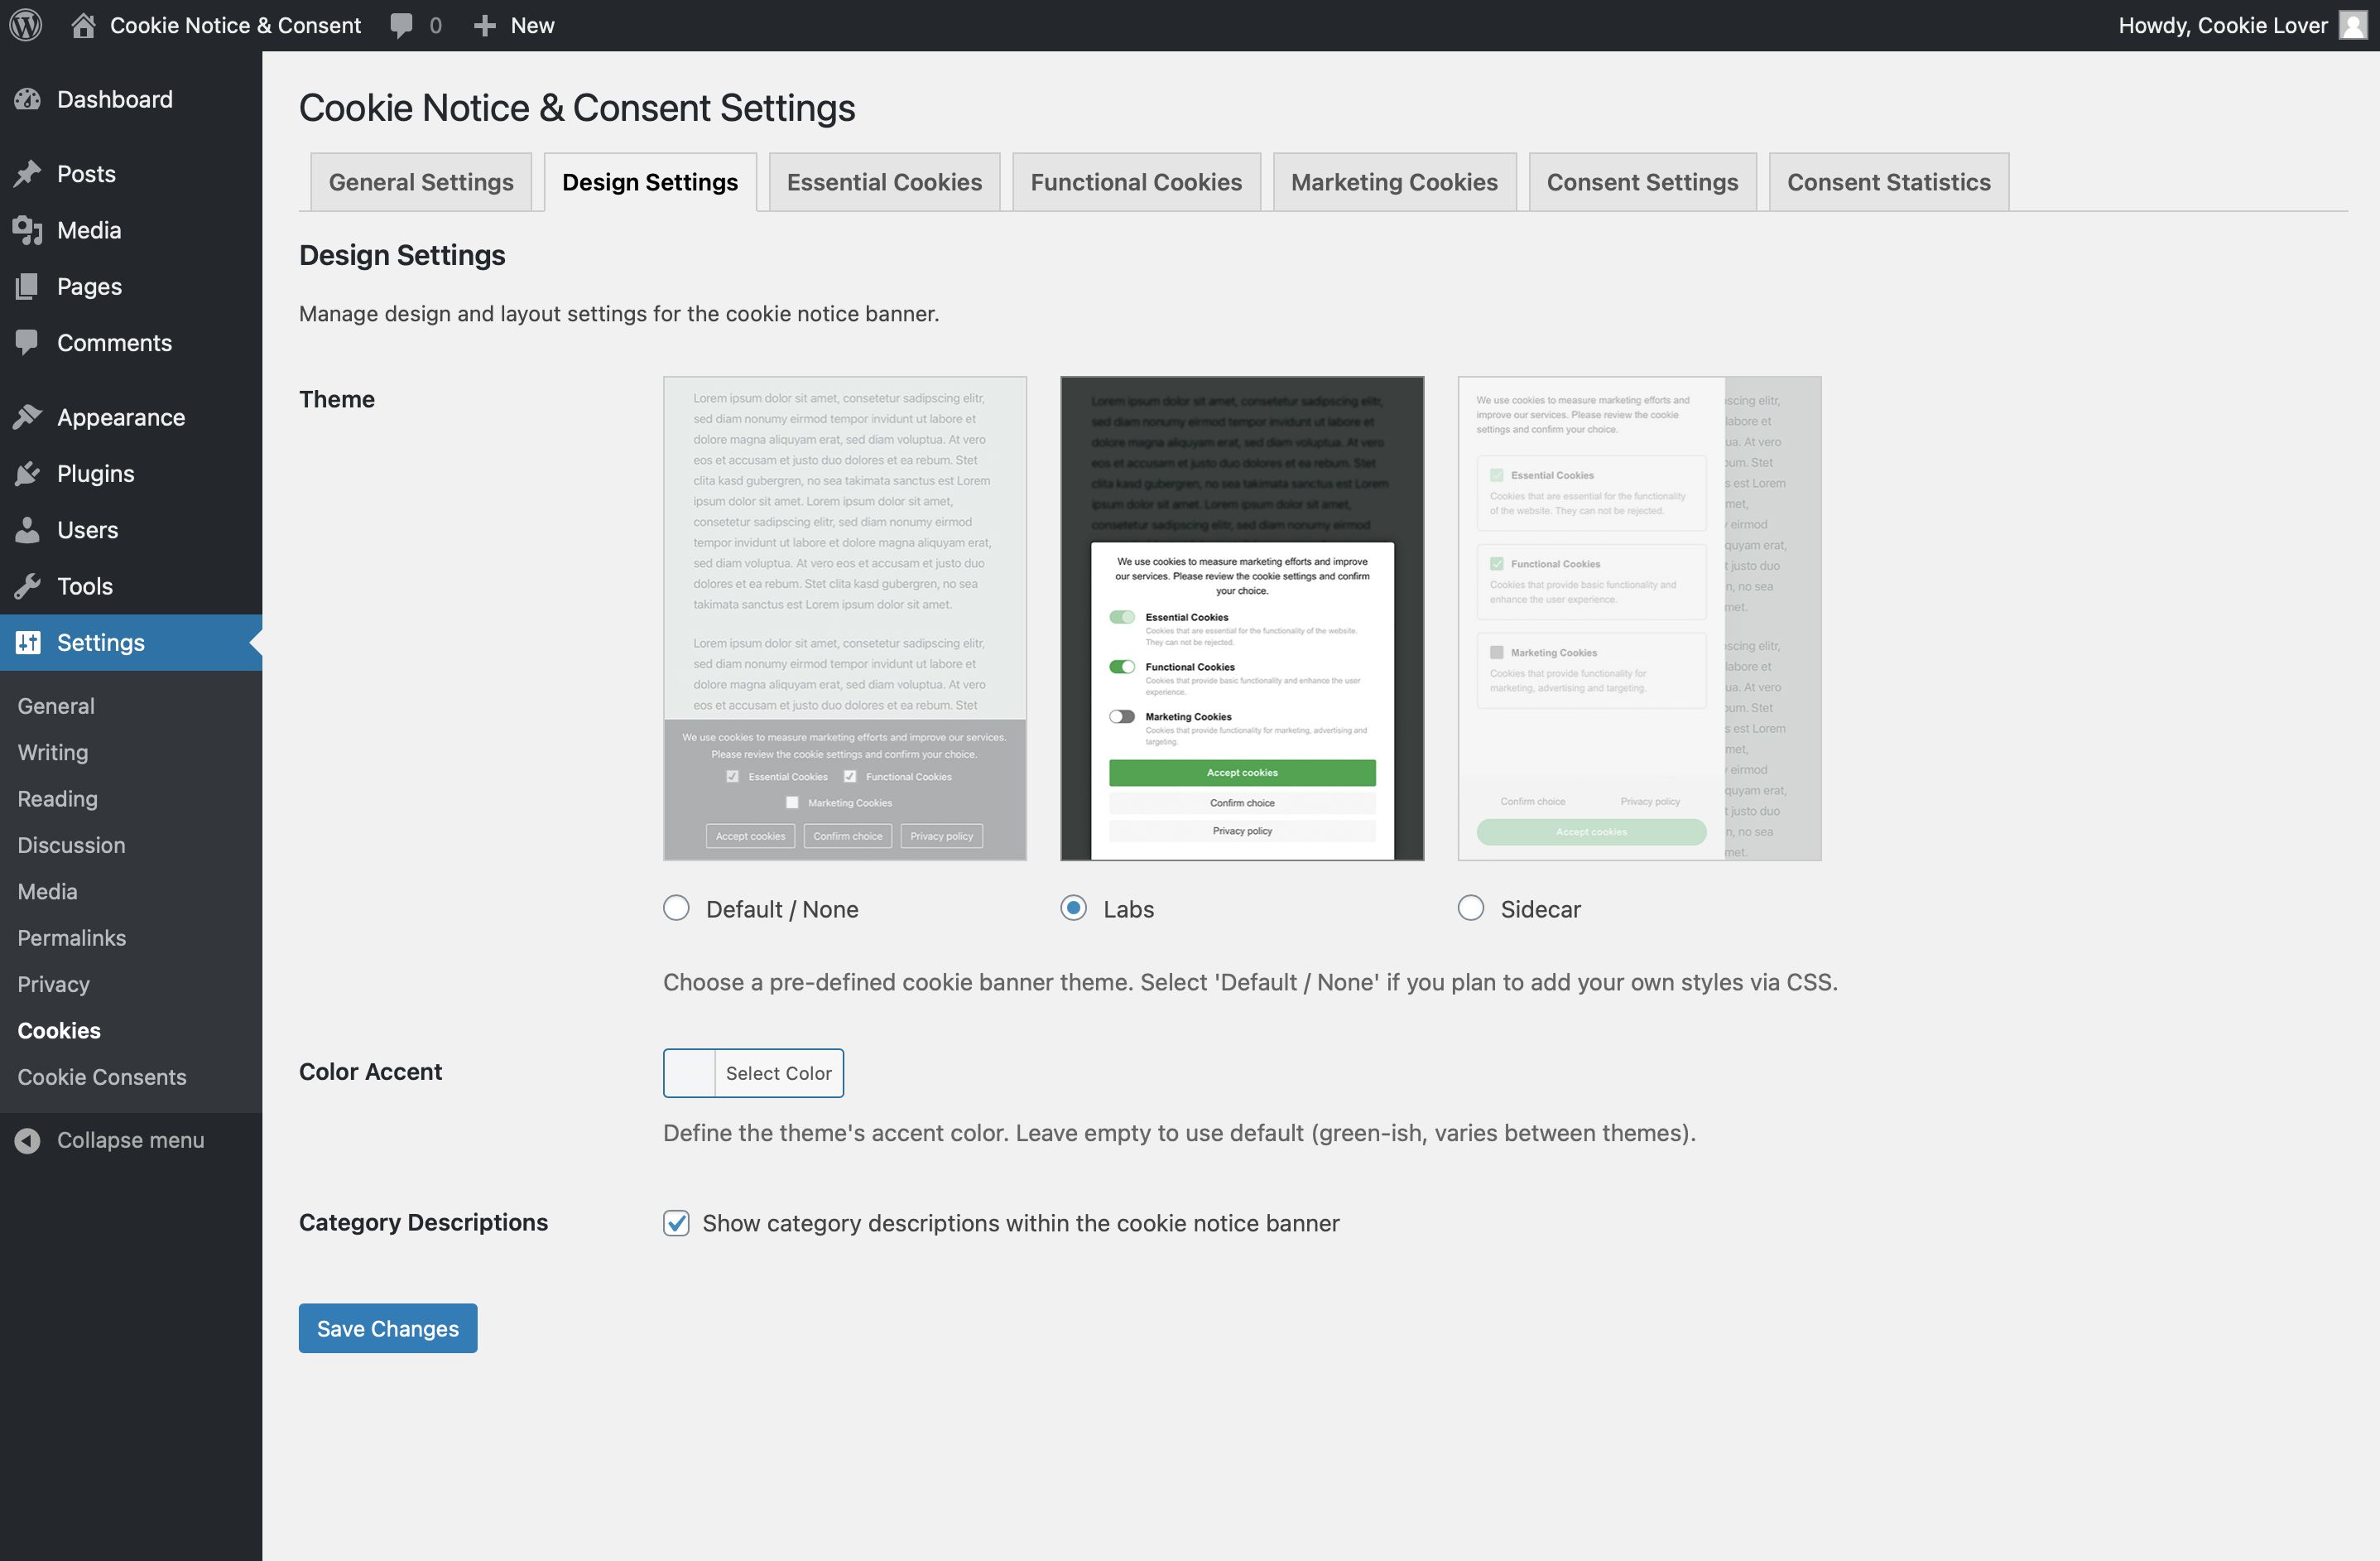Select the Sidecar theme radio button

click(x=1470, y=908)
